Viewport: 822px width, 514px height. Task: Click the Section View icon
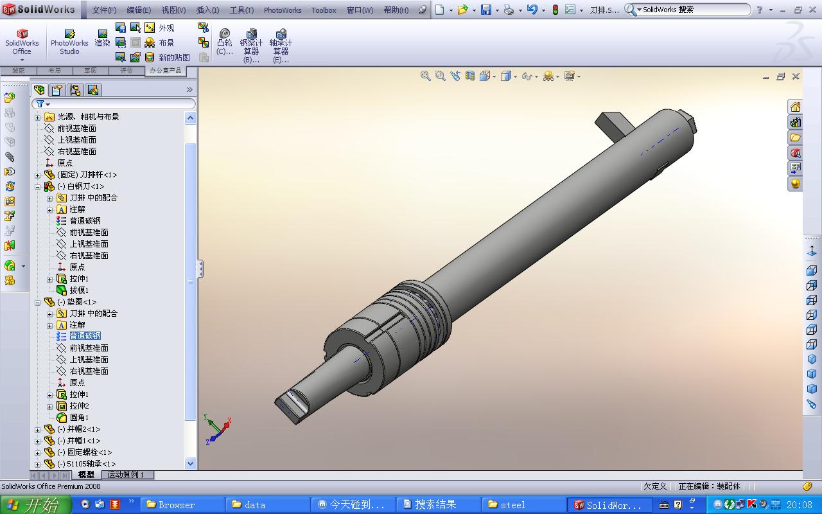pyautogui.click(x=470, y=76)
